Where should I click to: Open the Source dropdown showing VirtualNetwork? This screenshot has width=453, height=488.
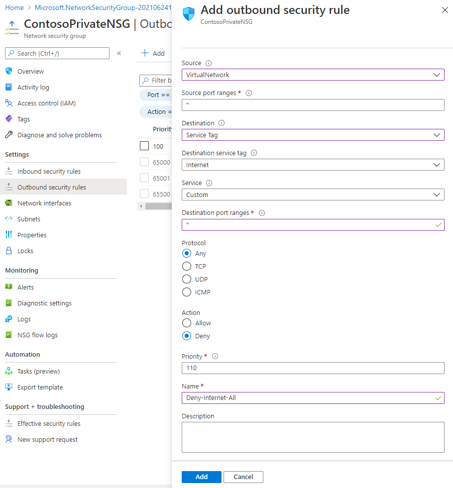click(x=313, y=75)
